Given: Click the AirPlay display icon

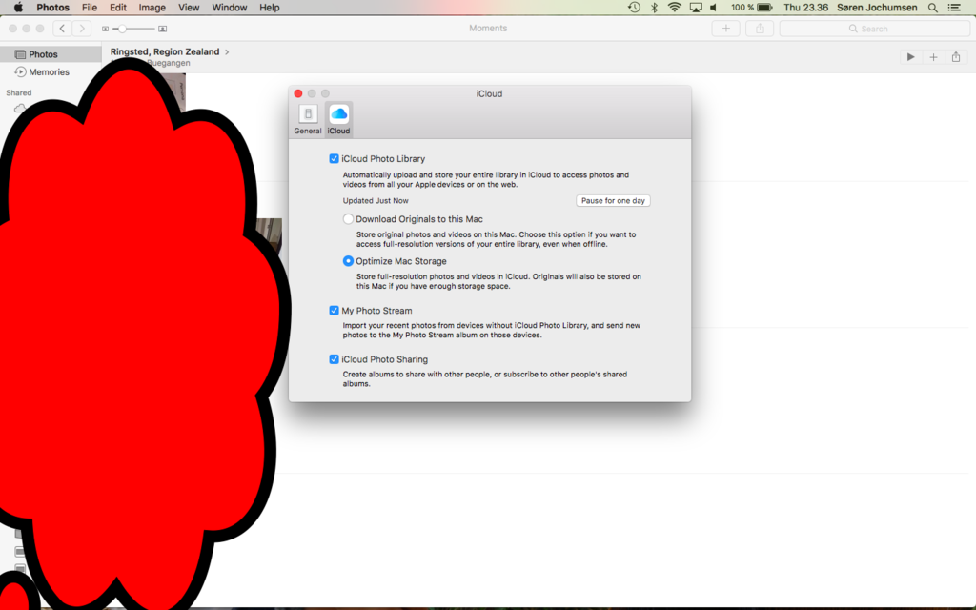Looking at the screenshot, I should point(696,8).
